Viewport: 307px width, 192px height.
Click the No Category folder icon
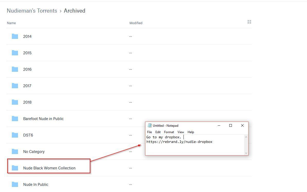pos(15,151)
